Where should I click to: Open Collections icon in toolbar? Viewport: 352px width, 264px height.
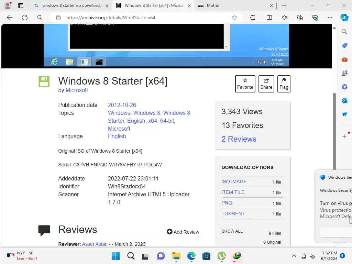300,18
